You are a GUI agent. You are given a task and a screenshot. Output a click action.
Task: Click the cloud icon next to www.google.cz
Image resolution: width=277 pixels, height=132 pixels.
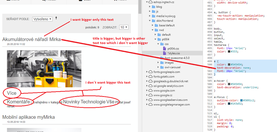coord(151,95)
